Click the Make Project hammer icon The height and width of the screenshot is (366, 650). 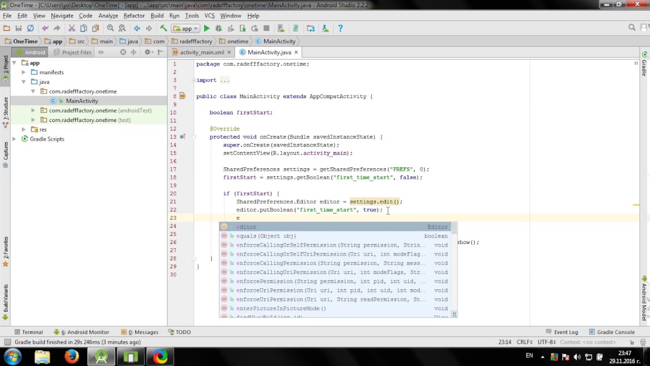coord(164,28)
